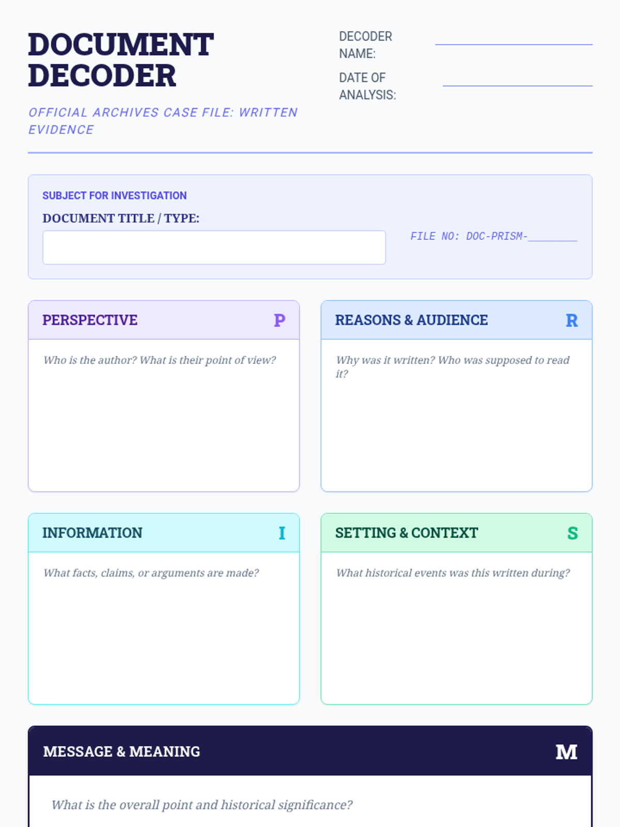Click the Message & Meaning answer area
The image size is (620, 827).
click(x=310, y=813)
